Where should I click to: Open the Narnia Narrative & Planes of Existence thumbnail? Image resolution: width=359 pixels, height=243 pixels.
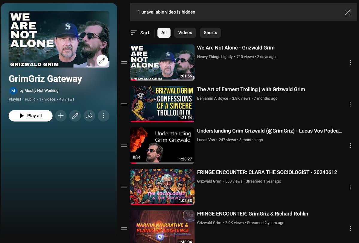162,227
